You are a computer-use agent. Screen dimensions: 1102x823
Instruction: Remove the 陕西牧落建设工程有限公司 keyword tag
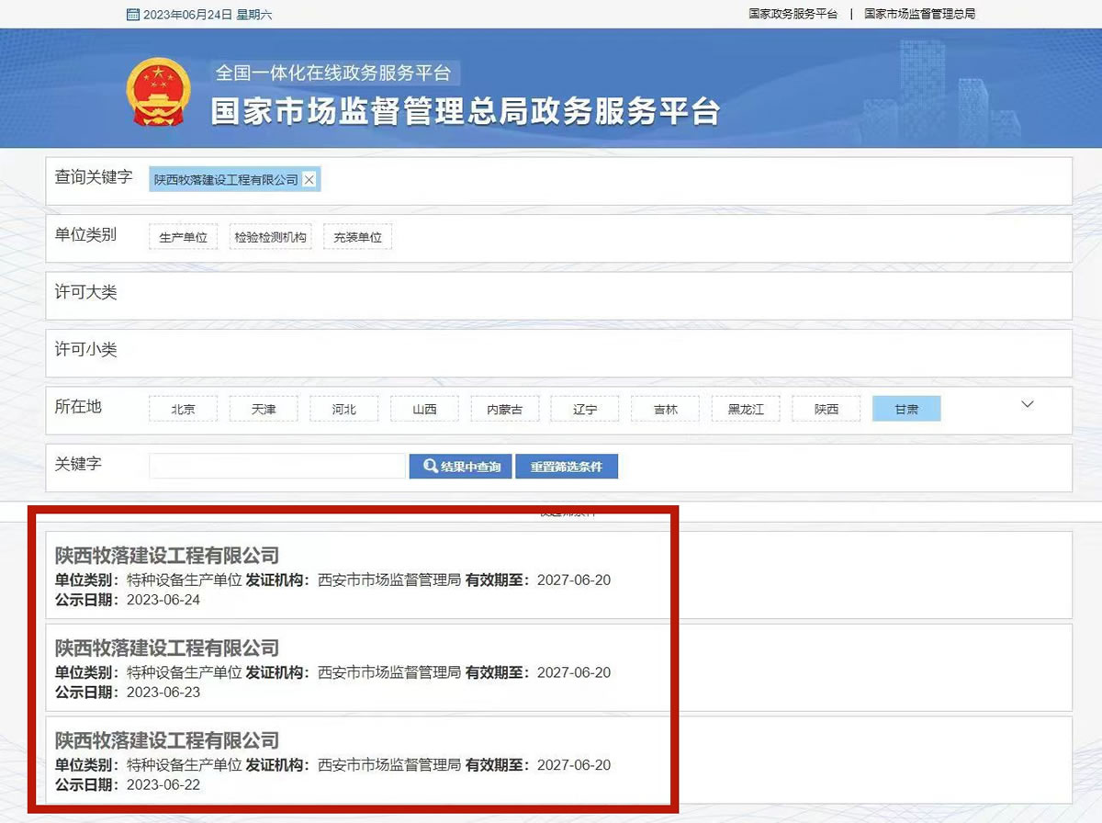point(309,180)
